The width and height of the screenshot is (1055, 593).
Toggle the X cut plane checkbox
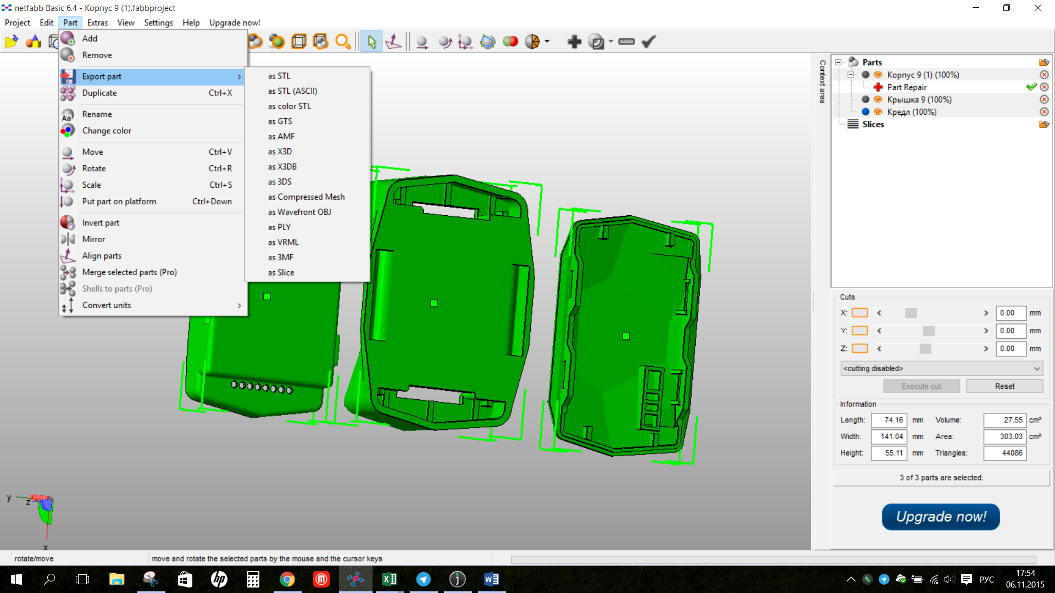(x=859, y=313)
